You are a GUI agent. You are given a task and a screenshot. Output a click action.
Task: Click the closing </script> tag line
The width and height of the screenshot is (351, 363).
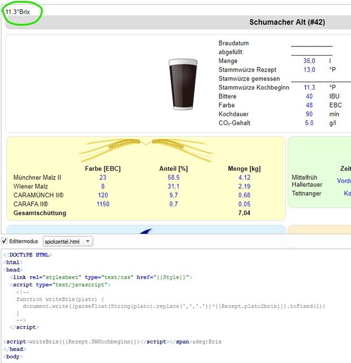coord(24,327)
